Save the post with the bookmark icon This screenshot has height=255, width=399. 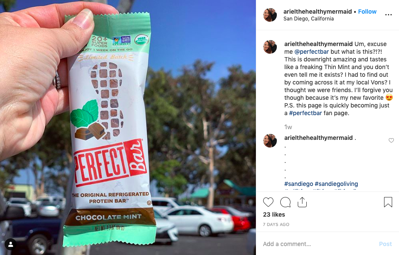(x=388, y=202)
